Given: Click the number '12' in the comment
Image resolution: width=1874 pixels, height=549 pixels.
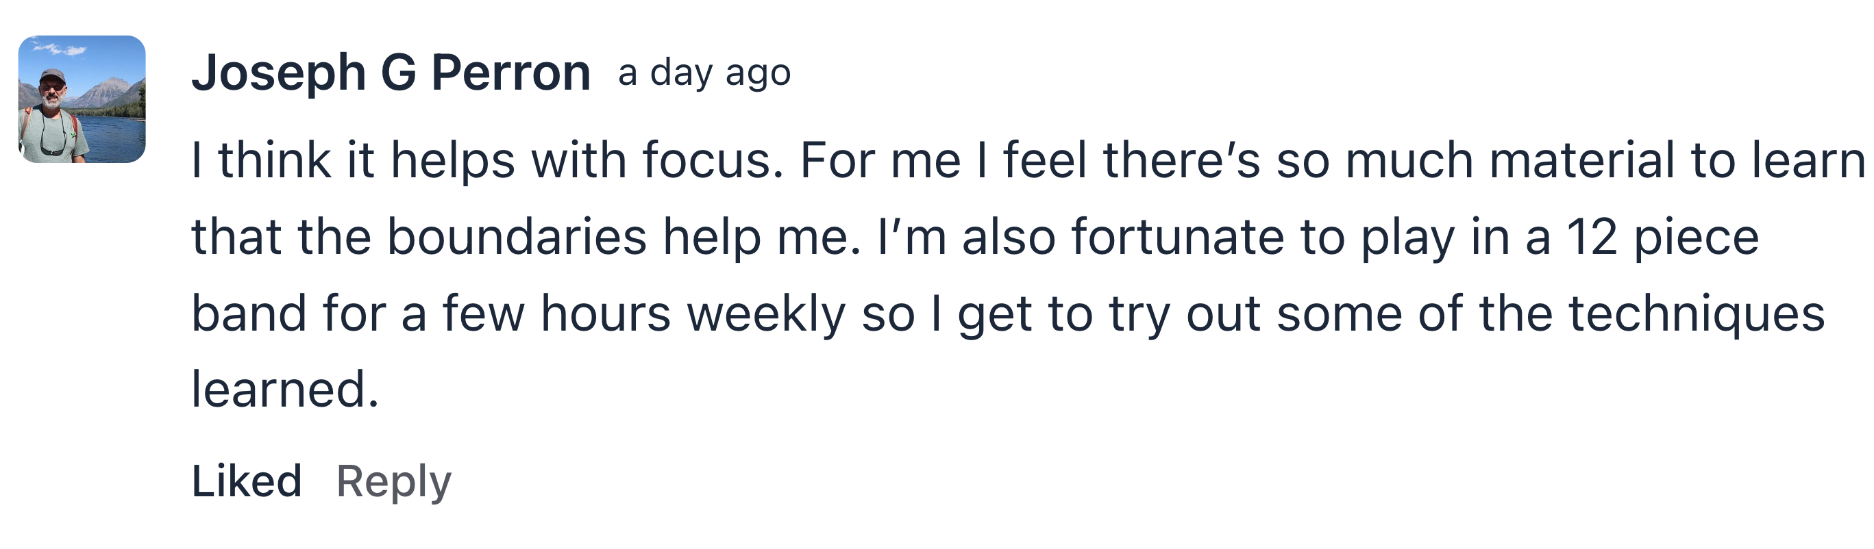Looking at the screenshot, I should (x=1592, y=237).
